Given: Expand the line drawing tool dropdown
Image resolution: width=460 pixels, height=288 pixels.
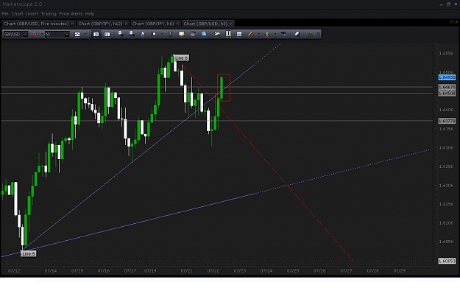Looking at the screenshot, I should [x=258, y=35].
